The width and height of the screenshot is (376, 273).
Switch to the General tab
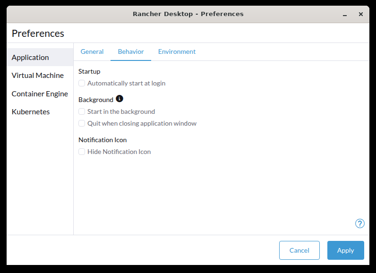[92, 51]
